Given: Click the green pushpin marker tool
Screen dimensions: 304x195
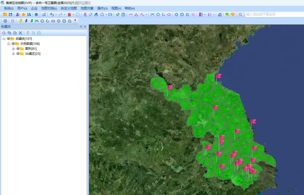Looking at the screenshot, I should (32, 21).
